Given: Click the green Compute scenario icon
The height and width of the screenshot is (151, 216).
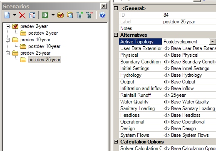Looking at the screenshot, I should 45,15.
